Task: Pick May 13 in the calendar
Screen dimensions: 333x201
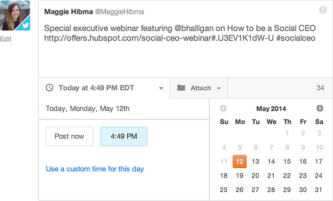Action: [x=255, y=161]
